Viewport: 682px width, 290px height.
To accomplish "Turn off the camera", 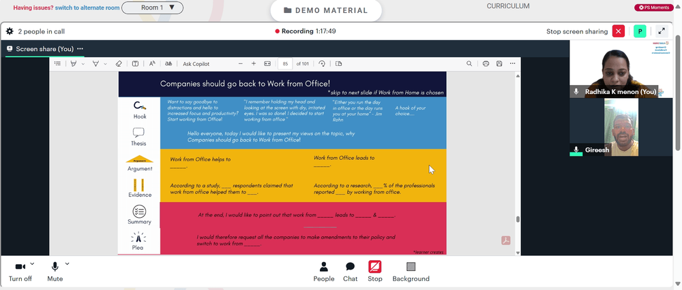I will point(20,272).
